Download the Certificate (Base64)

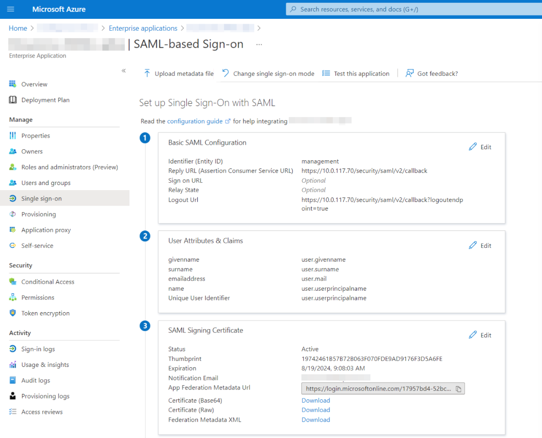(316, 400)
